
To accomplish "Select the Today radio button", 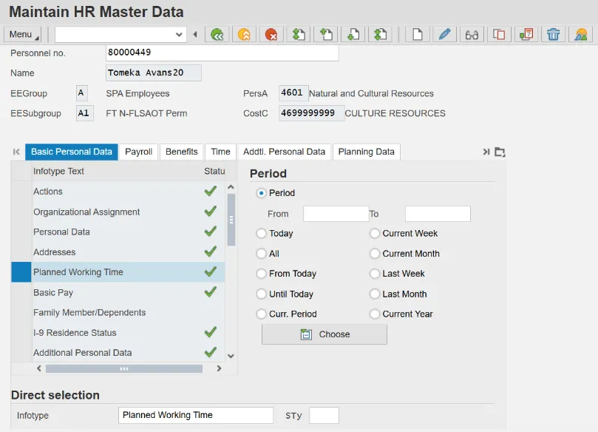I will click(261, 234).
